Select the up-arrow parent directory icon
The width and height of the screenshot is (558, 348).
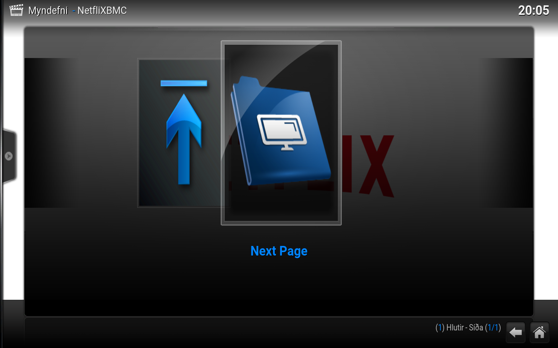[183, 139]
